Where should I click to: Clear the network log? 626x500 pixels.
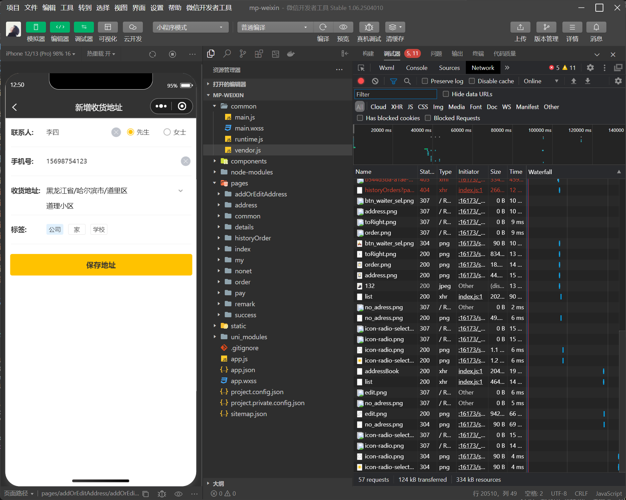[x=375, y=81]
